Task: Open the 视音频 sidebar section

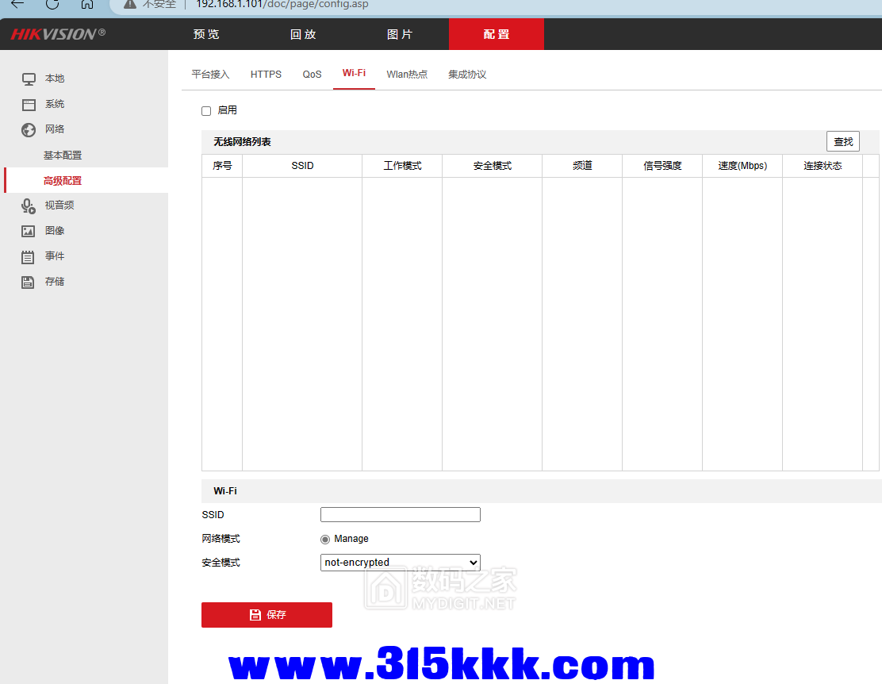Action: (59, 205)
